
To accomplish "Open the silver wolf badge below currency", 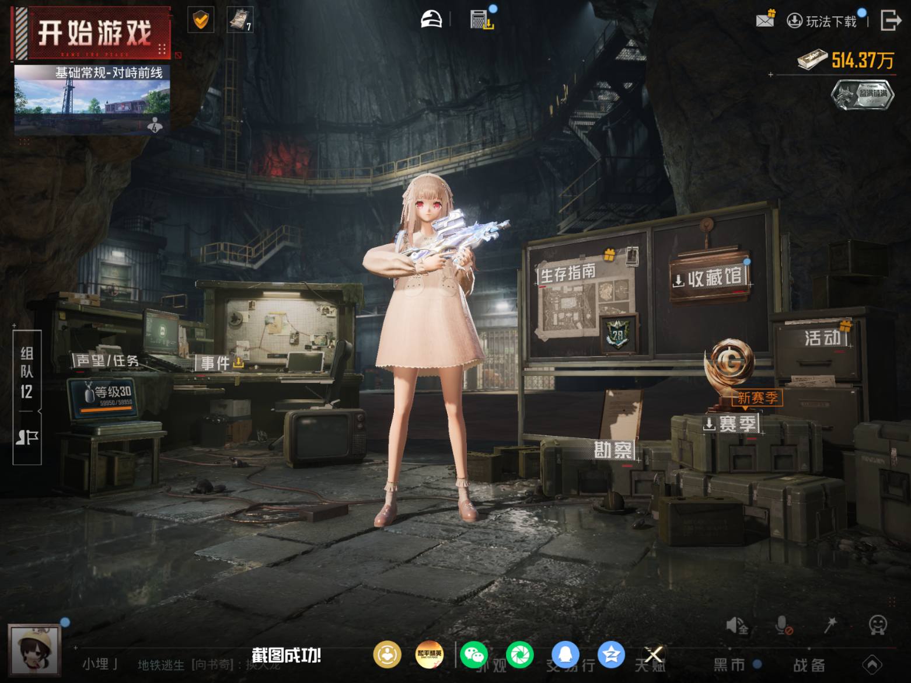I will click(863, 95).
